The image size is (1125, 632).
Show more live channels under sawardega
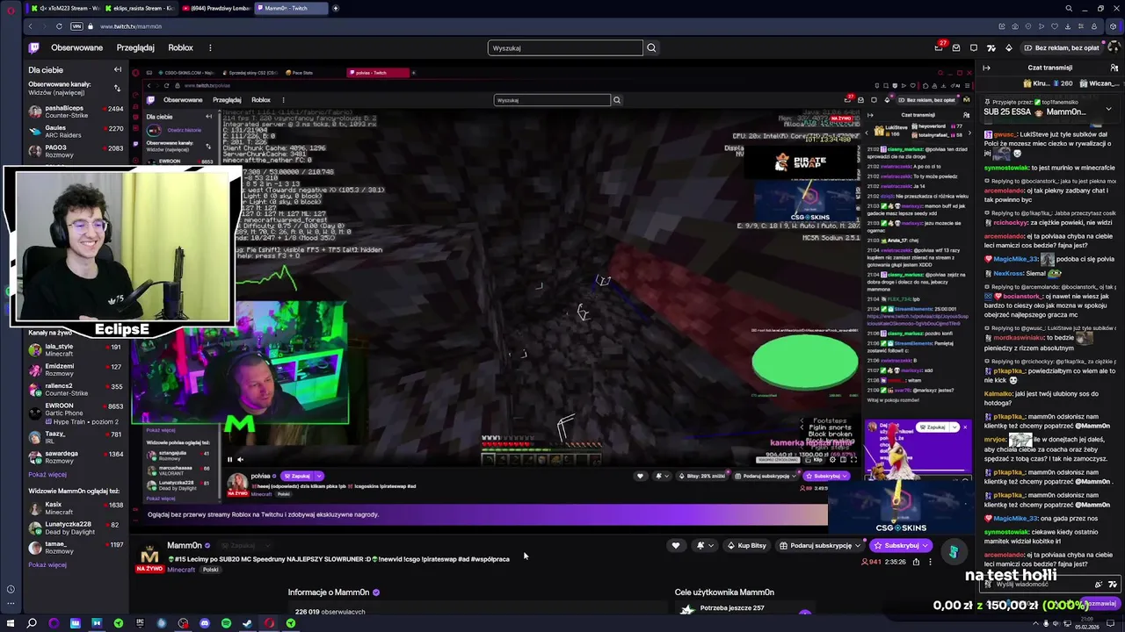(47, 474)
